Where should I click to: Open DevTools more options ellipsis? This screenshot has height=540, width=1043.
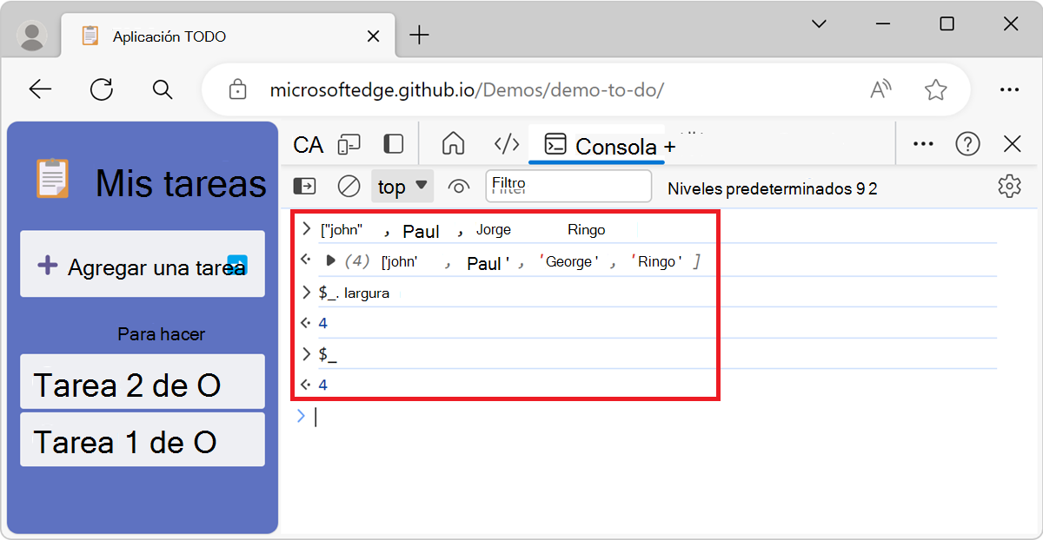click(923, 144)
